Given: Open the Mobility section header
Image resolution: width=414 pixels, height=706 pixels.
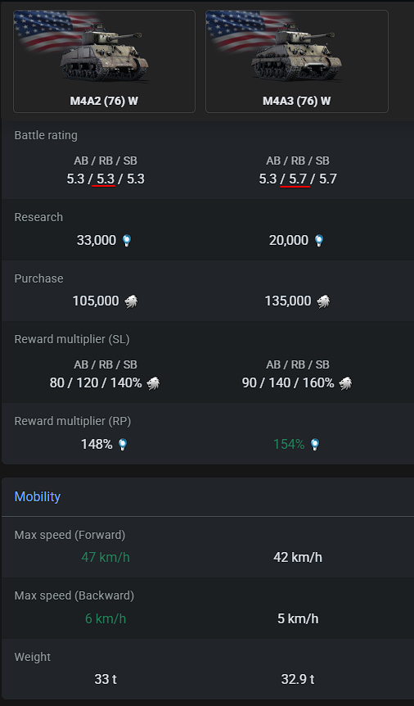Looking at the screenshot, I should pyautogui.click(x=38, y=496).
